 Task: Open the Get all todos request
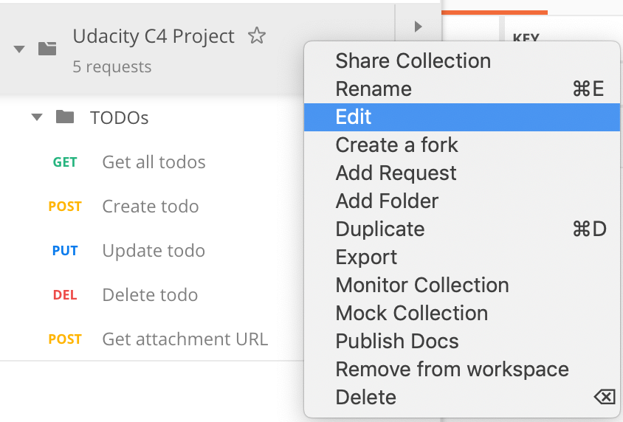[154, 162]
